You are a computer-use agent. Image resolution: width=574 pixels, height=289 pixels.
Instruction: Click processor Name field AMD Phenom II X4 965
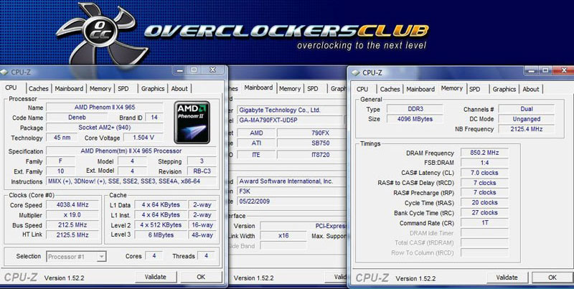point(105,107)
